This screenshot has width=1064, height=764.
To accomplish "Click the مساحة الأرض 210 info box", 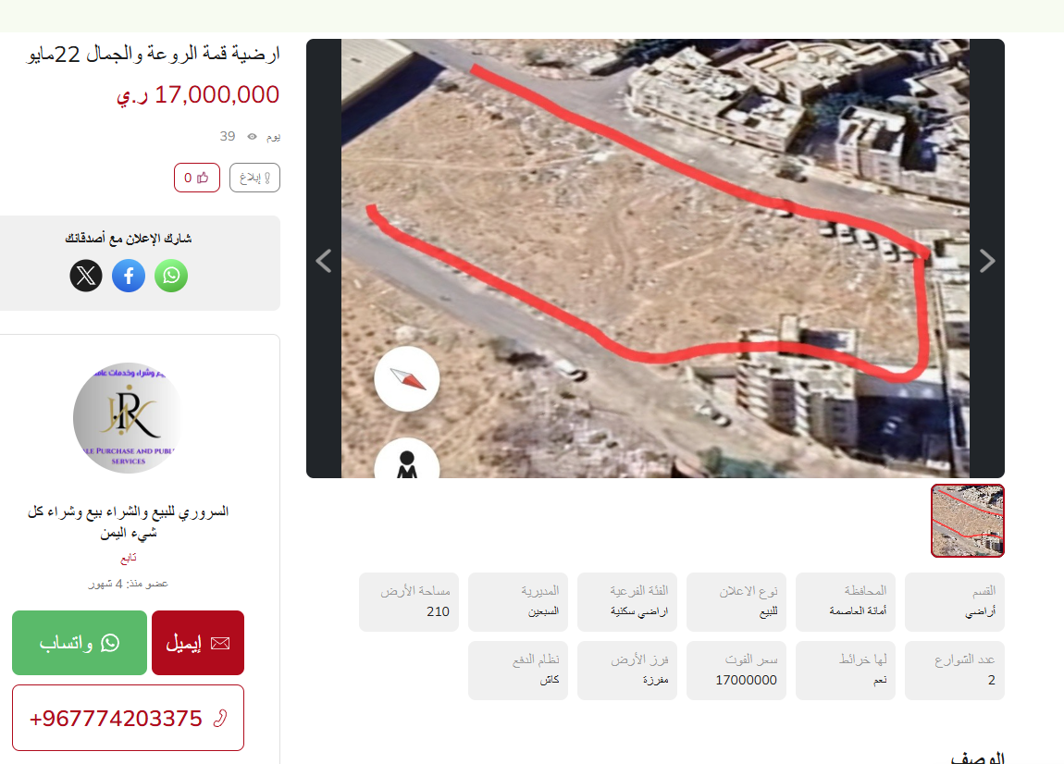I will tap(409, 602).
